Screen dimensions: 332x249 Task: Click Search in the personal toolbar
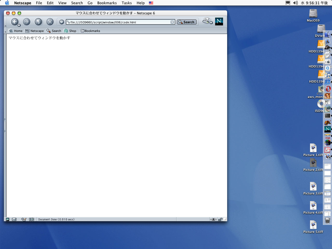click(x=54, y=31)
